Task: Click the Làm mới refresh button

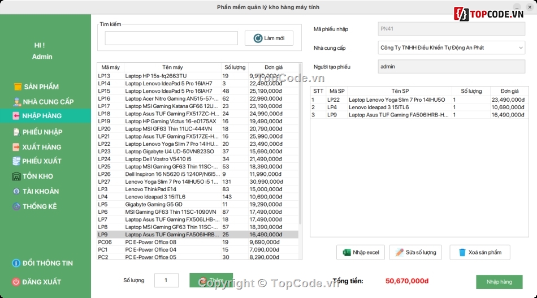Action: click(269, 38)
